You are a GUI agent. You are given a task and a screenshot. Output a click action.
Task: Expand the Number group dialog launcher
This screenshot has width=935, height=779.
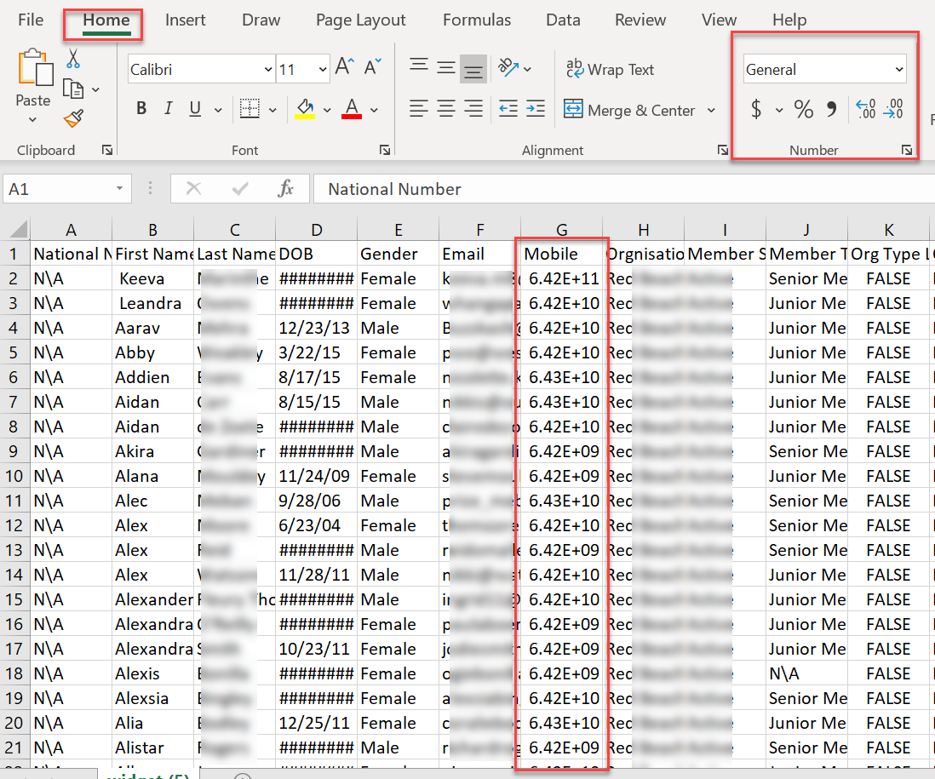pos(907,150)
